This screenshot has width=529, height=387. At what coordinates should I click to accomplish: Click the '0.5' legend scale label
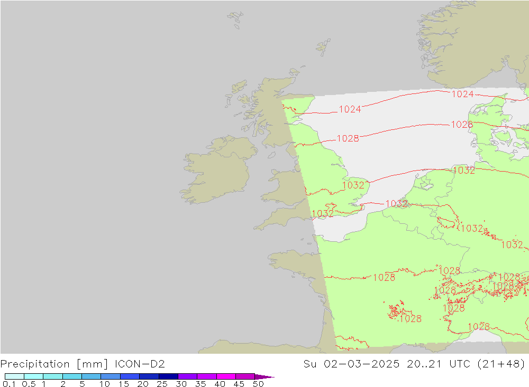29,384
